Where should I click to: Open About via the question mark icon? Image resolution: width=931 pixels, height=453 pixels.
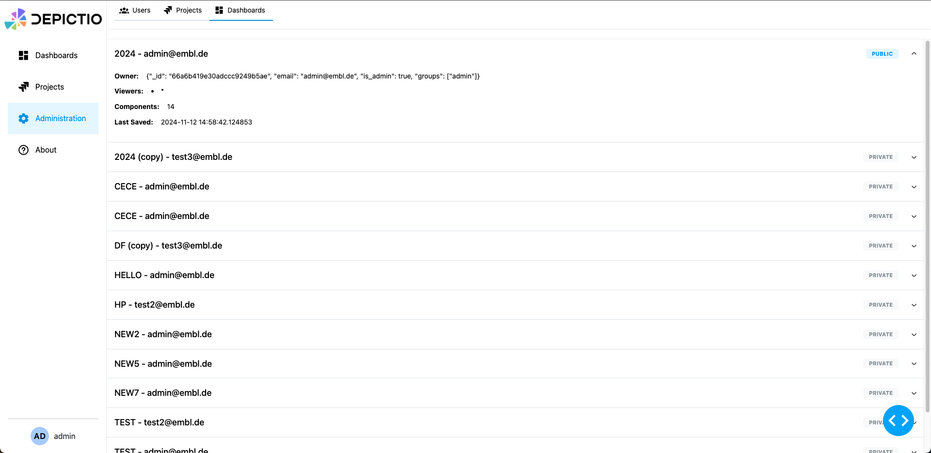[23, 150]
